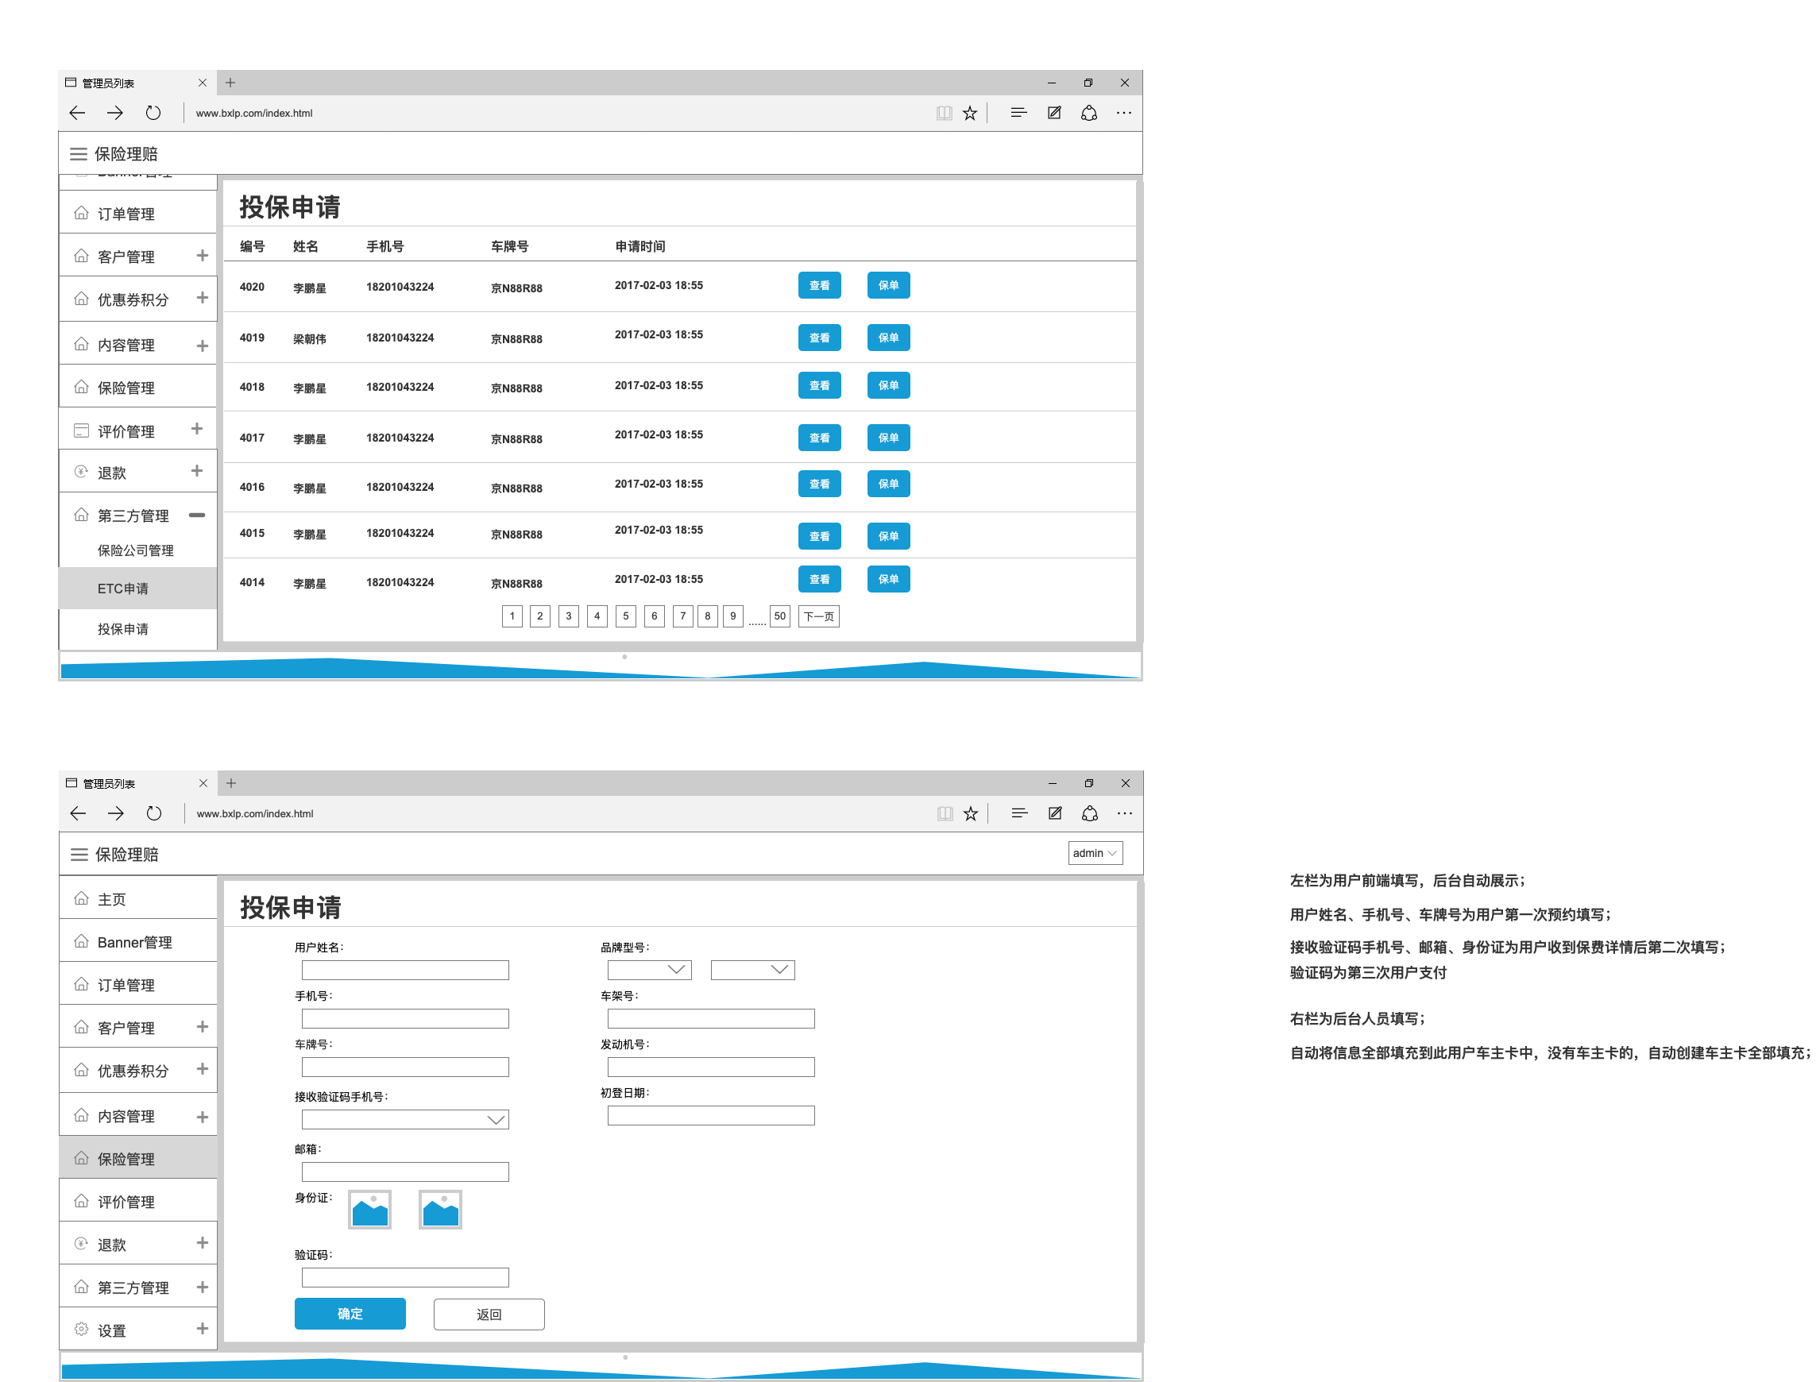This screenshot has height=1382, width=1820.
Task: Open 保险管理 in the bottom sidebar
Action: 138,1158
